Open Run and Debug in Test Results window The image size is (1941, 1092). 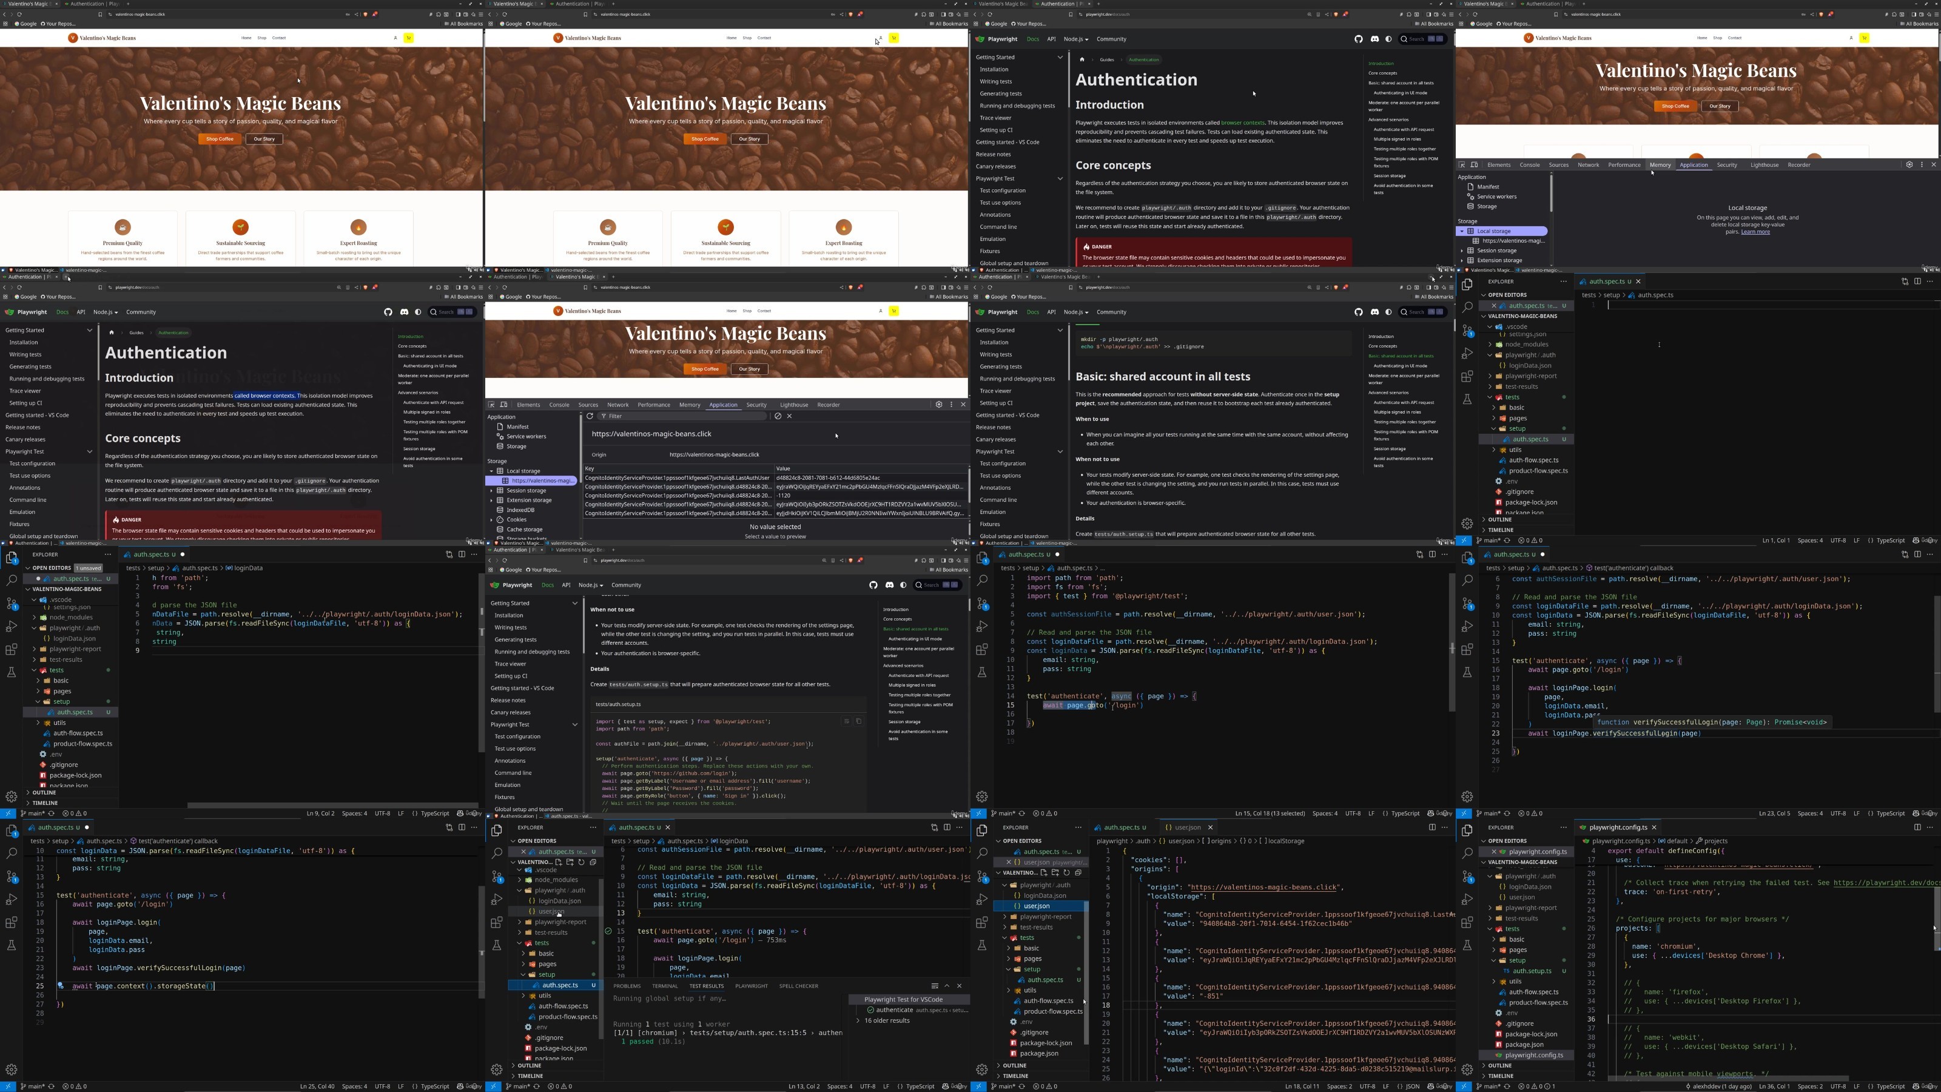tap(497, 899)
